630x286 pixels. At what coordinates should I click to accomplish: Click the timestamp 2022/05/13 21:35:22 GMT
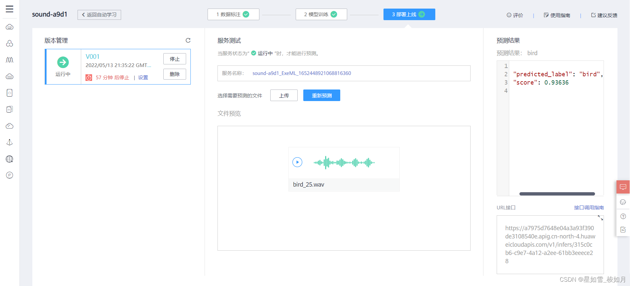tap(118, 65)
